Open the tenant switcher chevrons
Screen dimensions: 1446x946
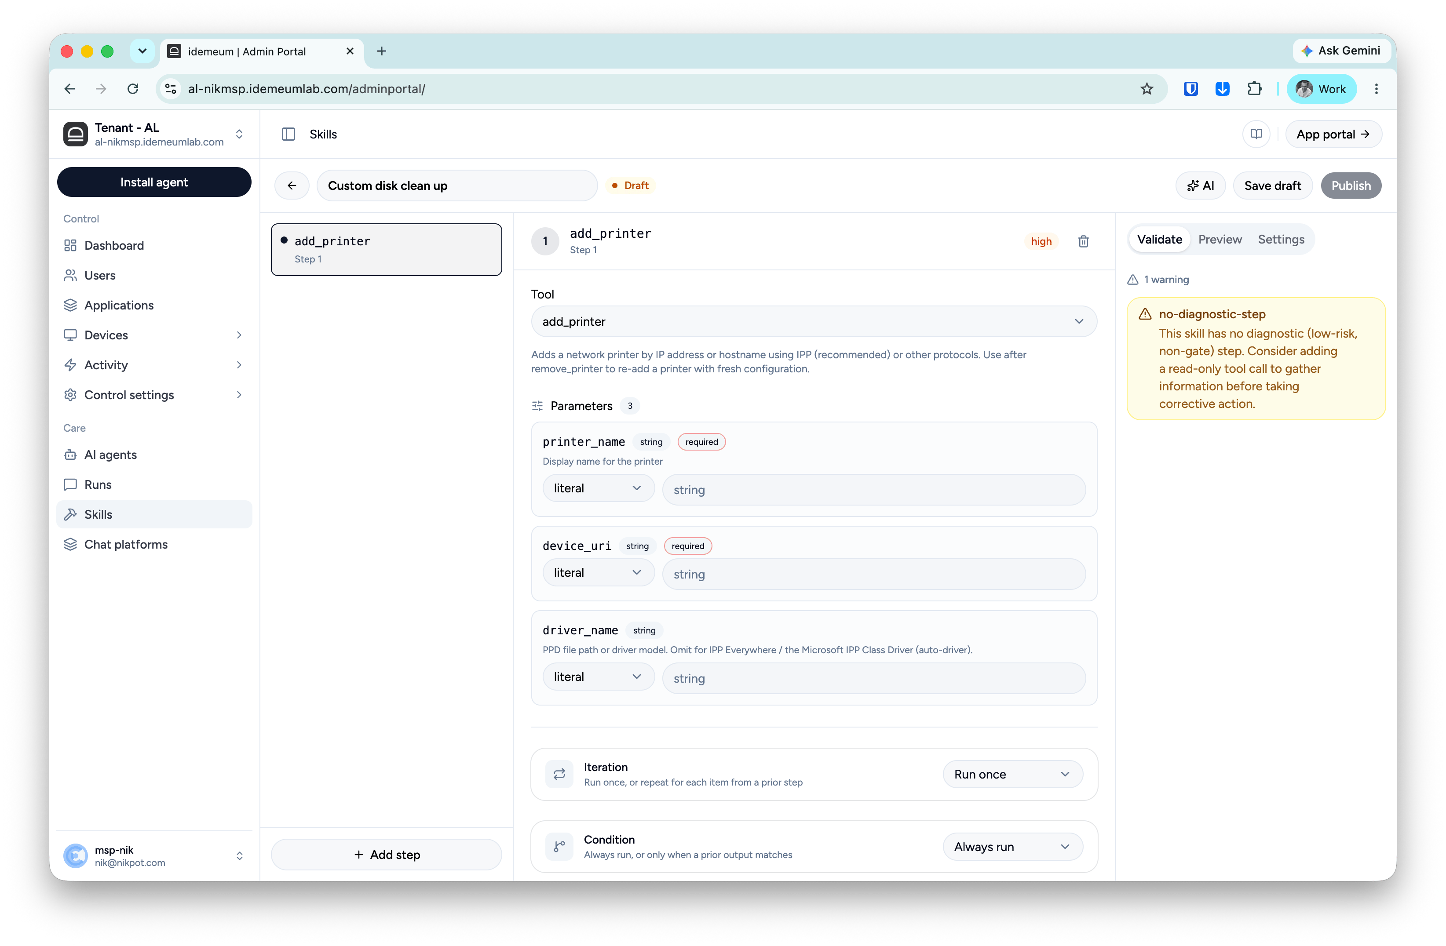239,134
